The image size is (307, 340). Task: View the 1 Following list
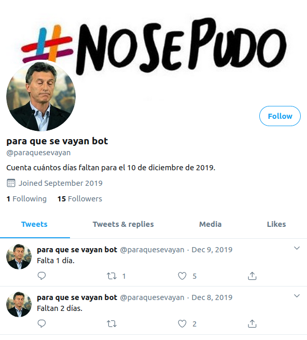tap(26, 199)
